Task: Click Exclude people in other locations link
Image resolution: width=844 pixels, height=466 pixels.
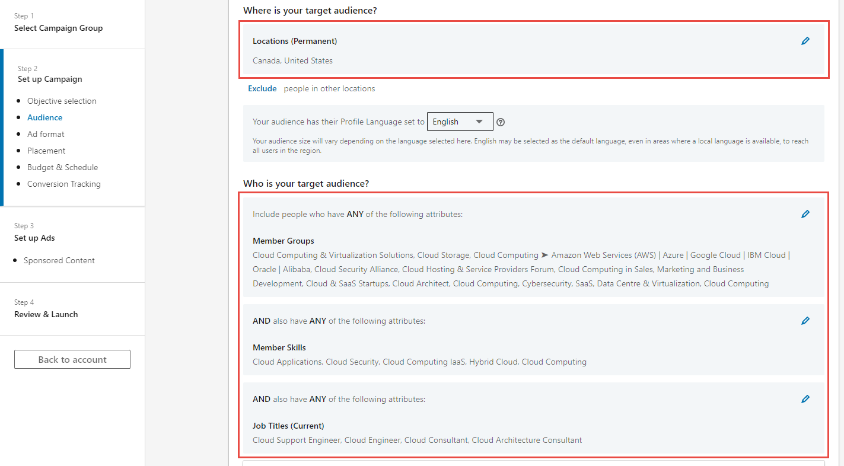Action: tap(262, 88)
